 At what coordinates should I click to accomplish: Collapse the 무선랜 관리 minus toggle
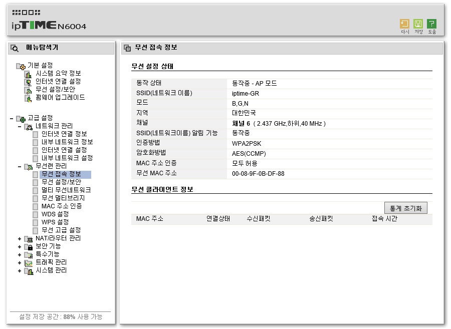(19, 166)
